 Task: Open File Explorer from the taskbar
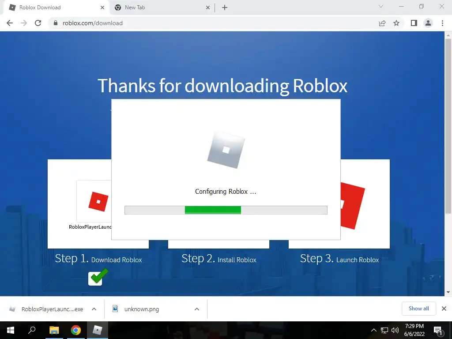click(54, 330)
